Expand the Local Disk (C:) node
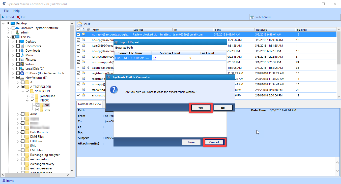 13,69
